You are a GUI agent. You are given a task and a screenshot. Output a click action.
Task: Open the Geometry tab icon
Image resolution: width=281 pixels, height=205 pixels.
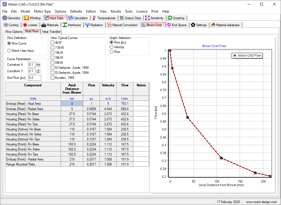coord(5,18)
